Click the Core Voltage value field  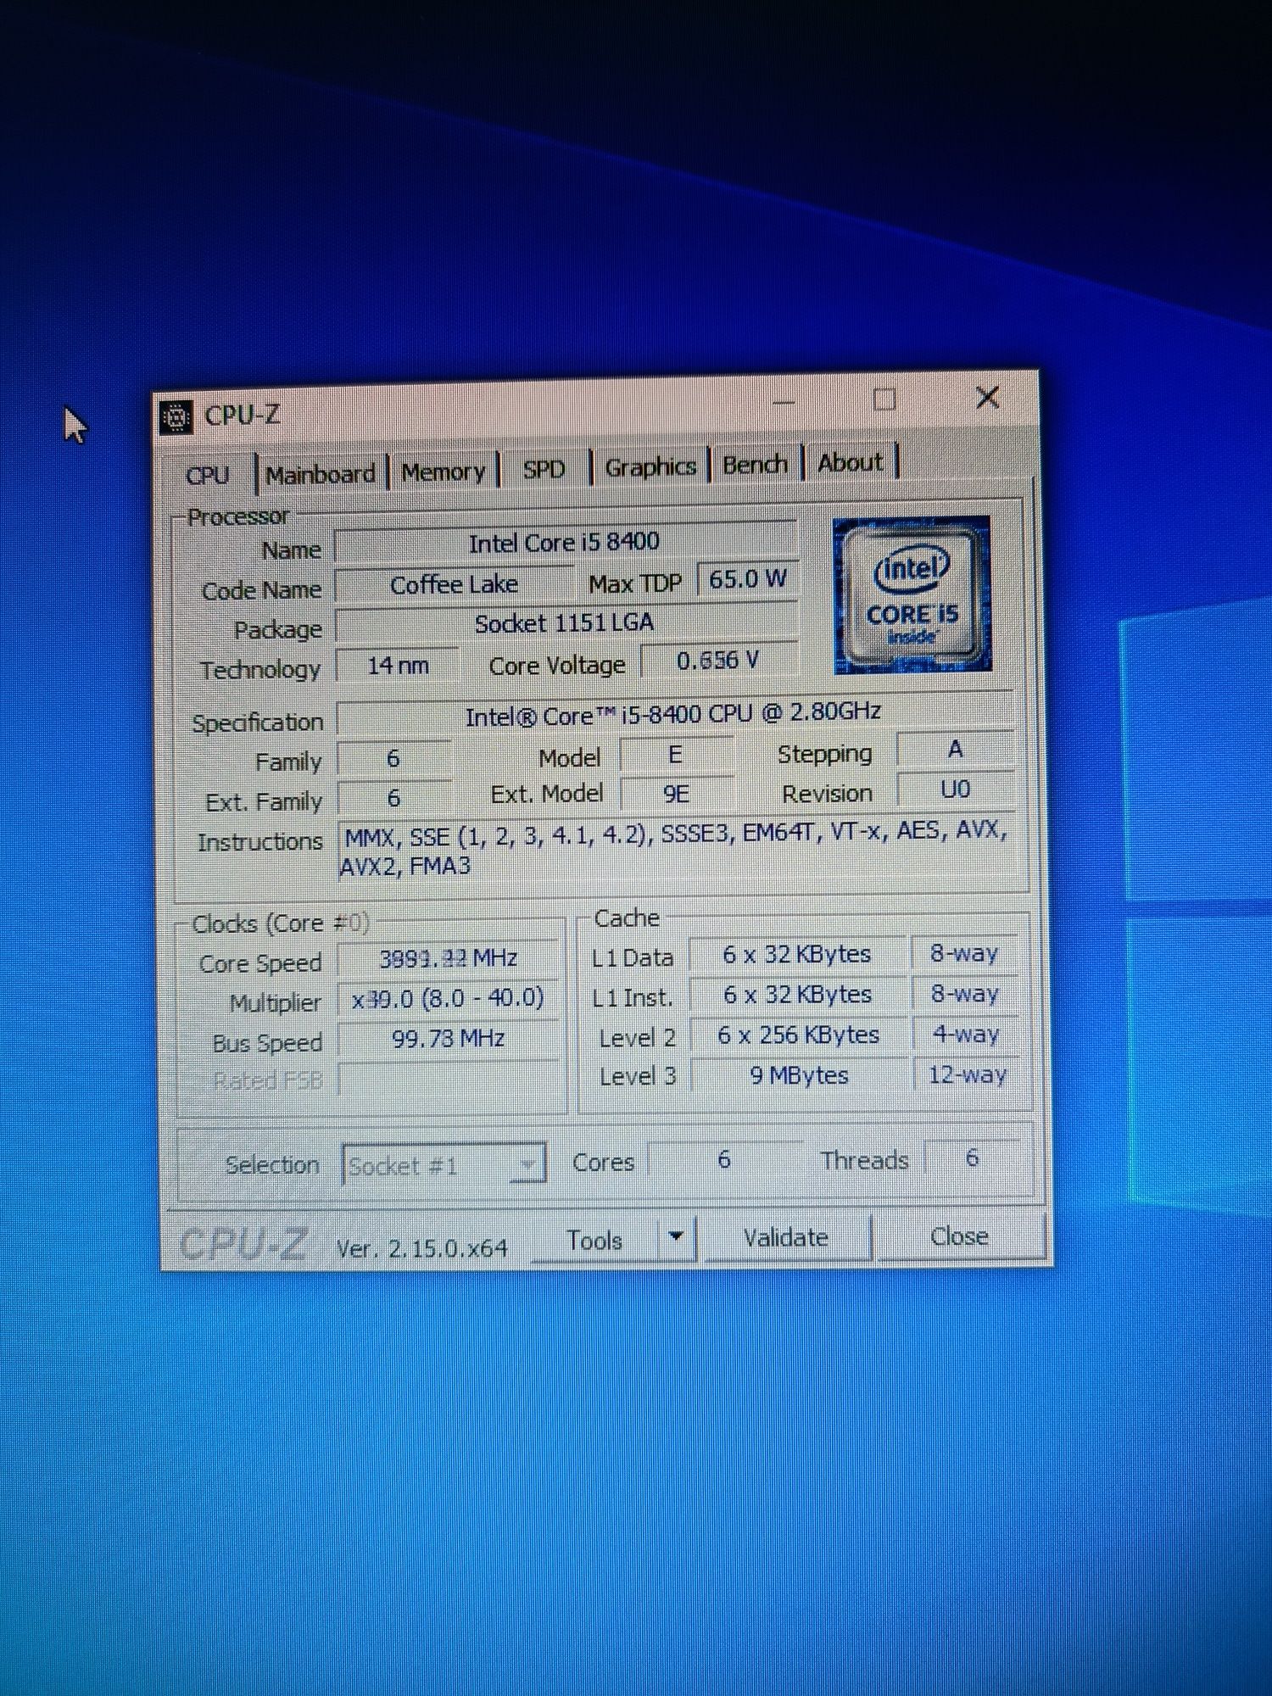point(717,661)
